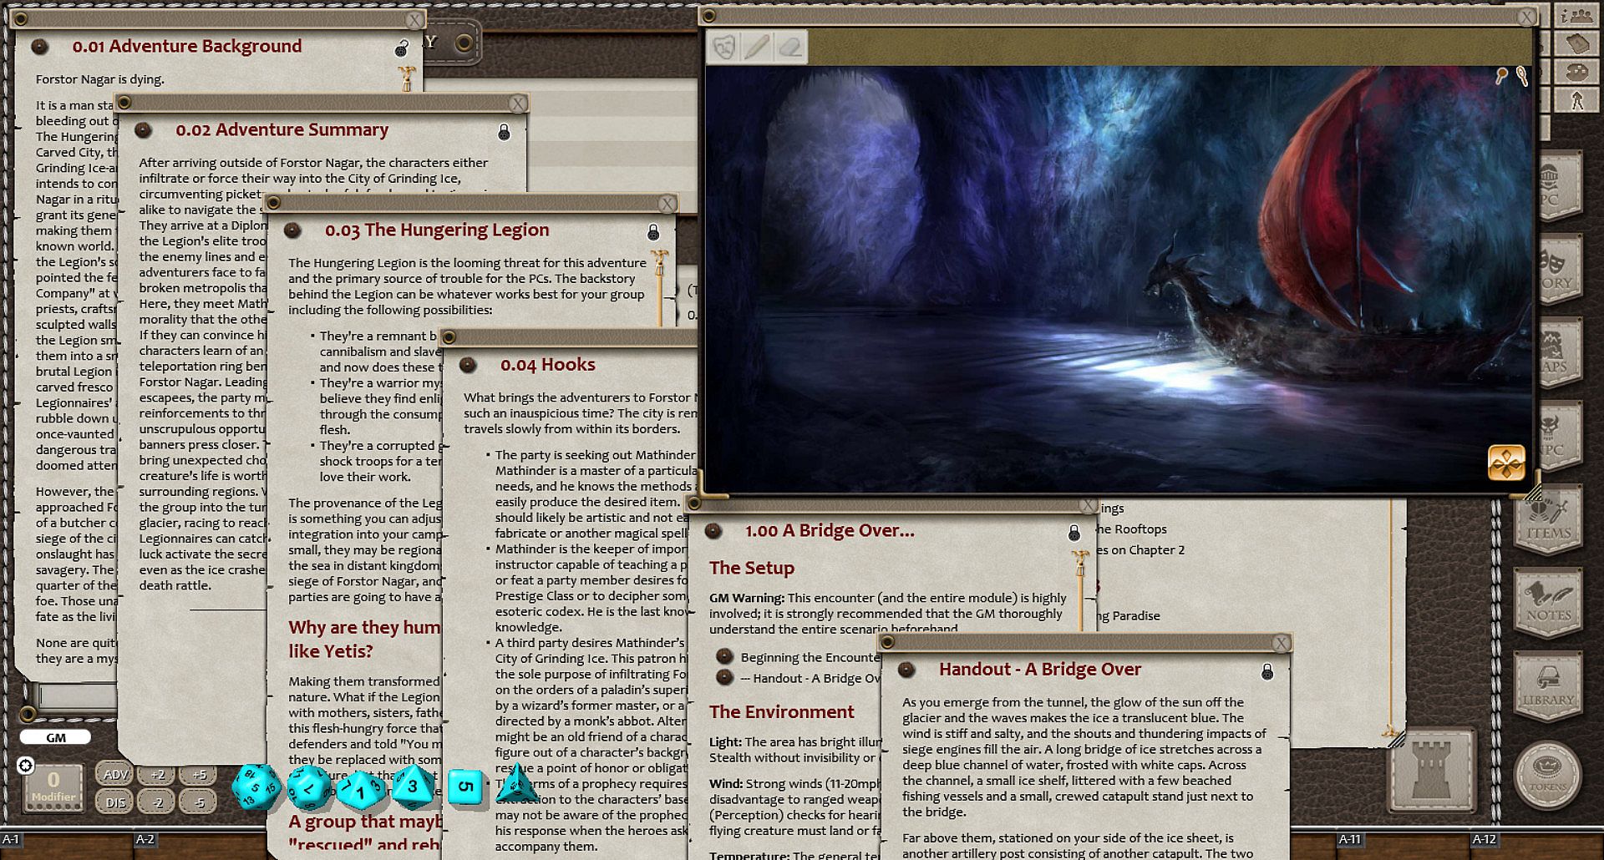Image resolution: width=1604 pixels, height=860 pixels.
Task: Toggle lock on Hungering Legion record
Action: tap(653, 232)
